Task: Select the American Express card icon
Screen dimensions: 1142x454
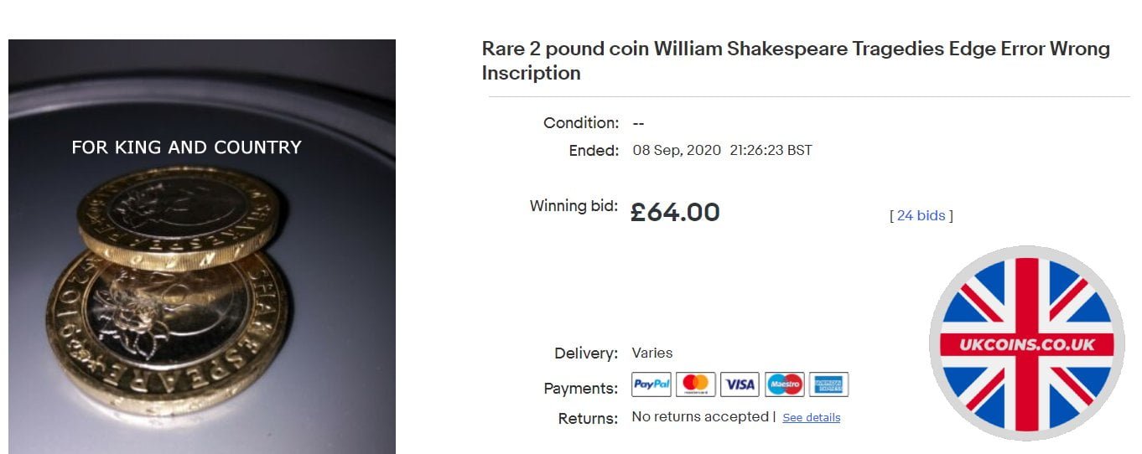Action: (828, 384)
